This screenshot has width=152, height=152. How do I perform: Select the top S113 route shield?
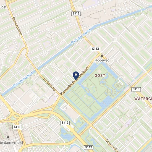click(76, 14)
